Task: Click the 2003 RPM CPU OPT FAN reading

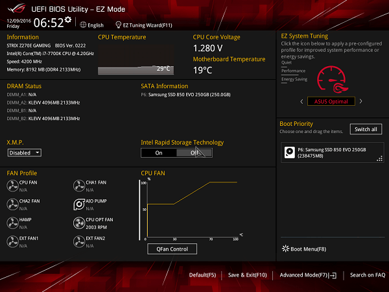Action: point(96,227)
